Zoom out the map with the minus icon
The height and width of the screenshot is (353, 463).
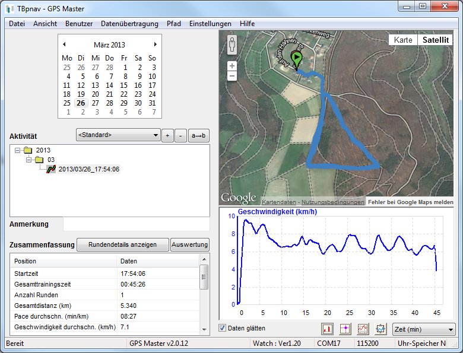point(232,76)
